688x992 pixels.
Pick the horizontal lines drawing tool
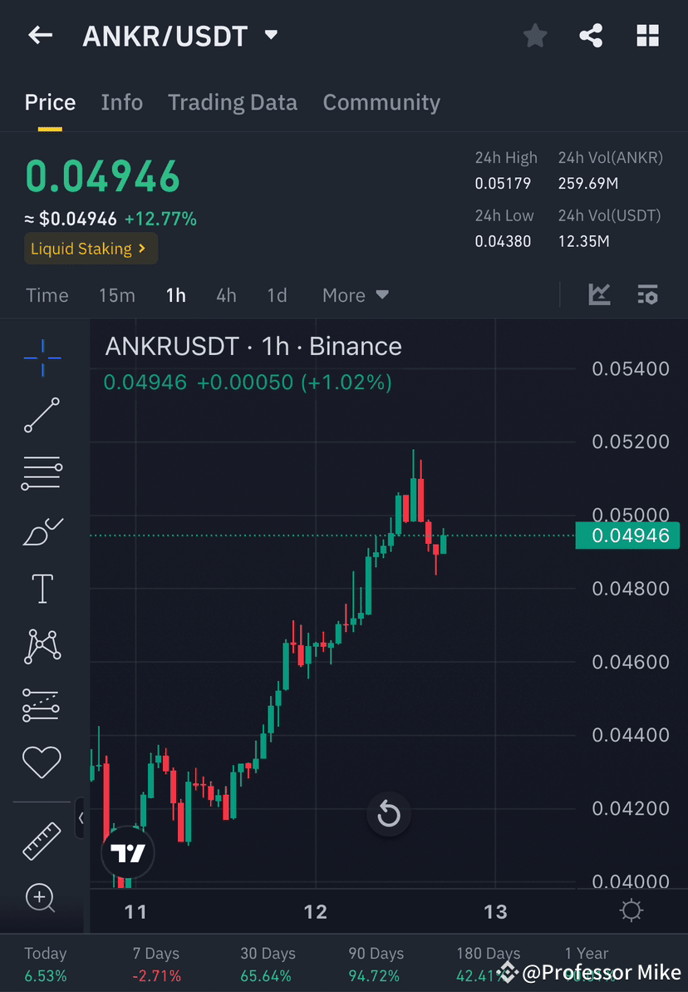(x=41, y=472)
